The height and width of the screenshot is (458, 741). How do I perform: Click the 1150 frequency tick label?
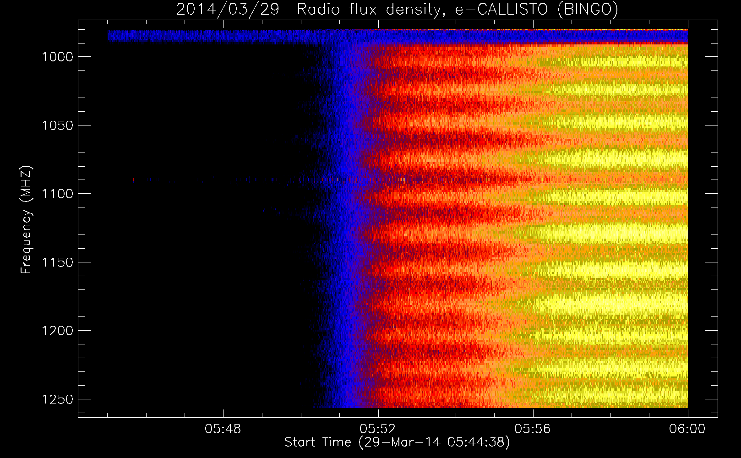pos(58,262)
